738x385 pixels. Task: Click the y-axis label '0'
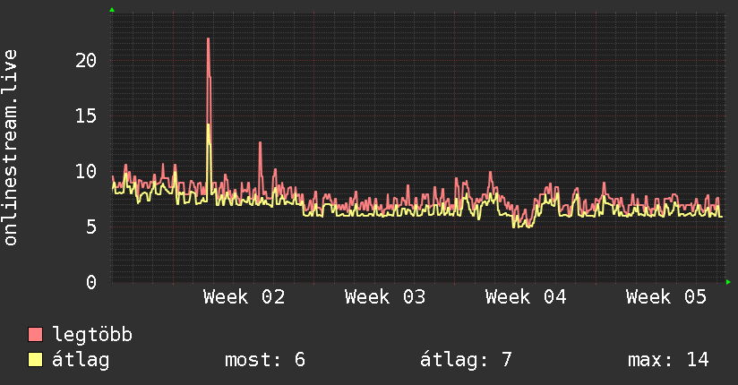click(91, 282)
